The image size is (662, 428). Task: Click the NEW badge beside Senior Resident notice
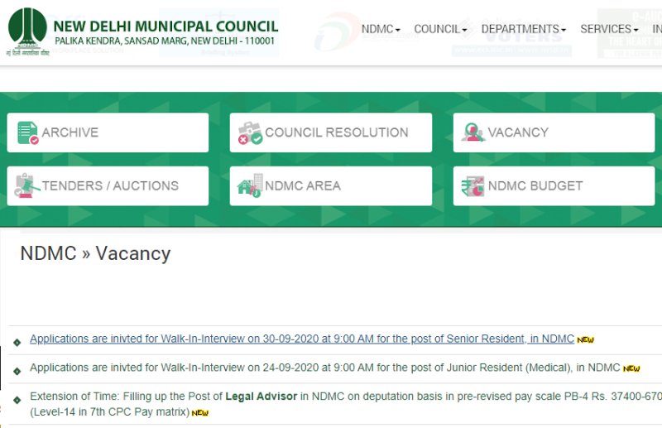click(585, 339)
